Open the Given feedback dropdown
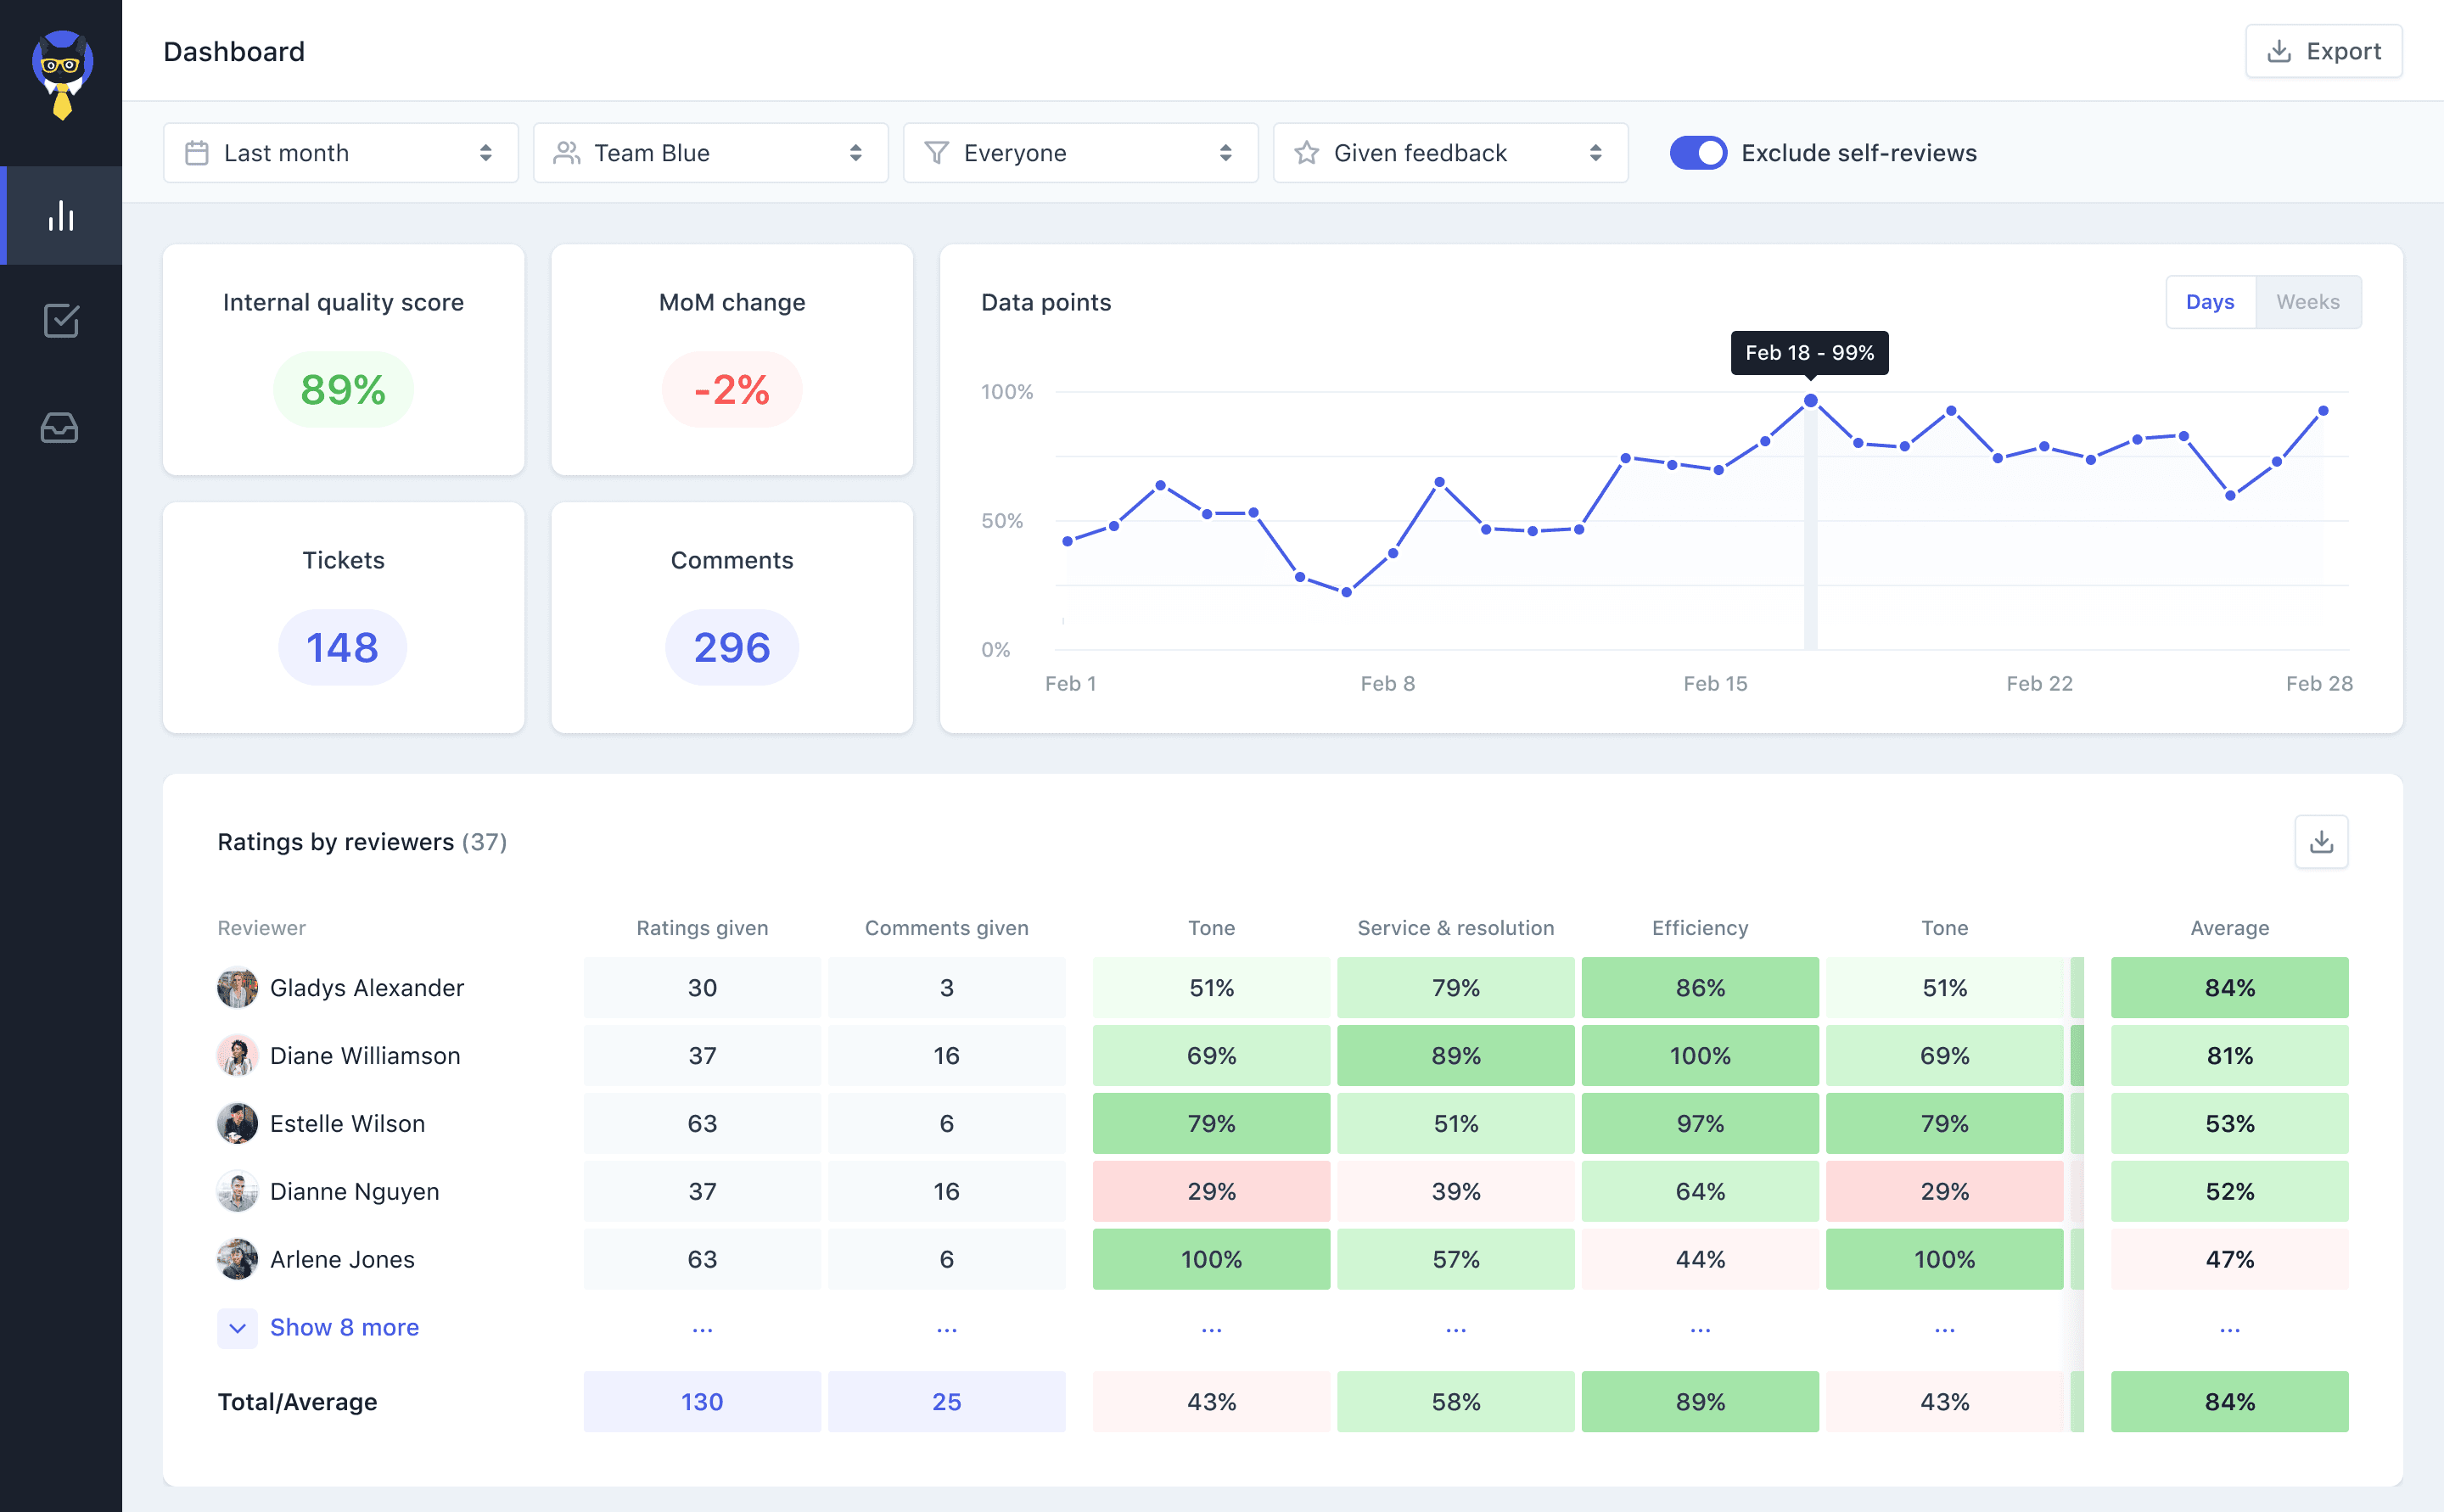This screenshot has height=1512, width=2444. (x=1450, y=153)
